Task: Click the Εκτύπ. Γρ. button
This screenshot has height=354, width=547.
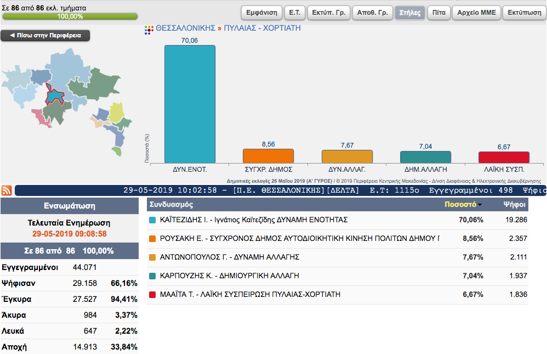Action: (329, 13)
